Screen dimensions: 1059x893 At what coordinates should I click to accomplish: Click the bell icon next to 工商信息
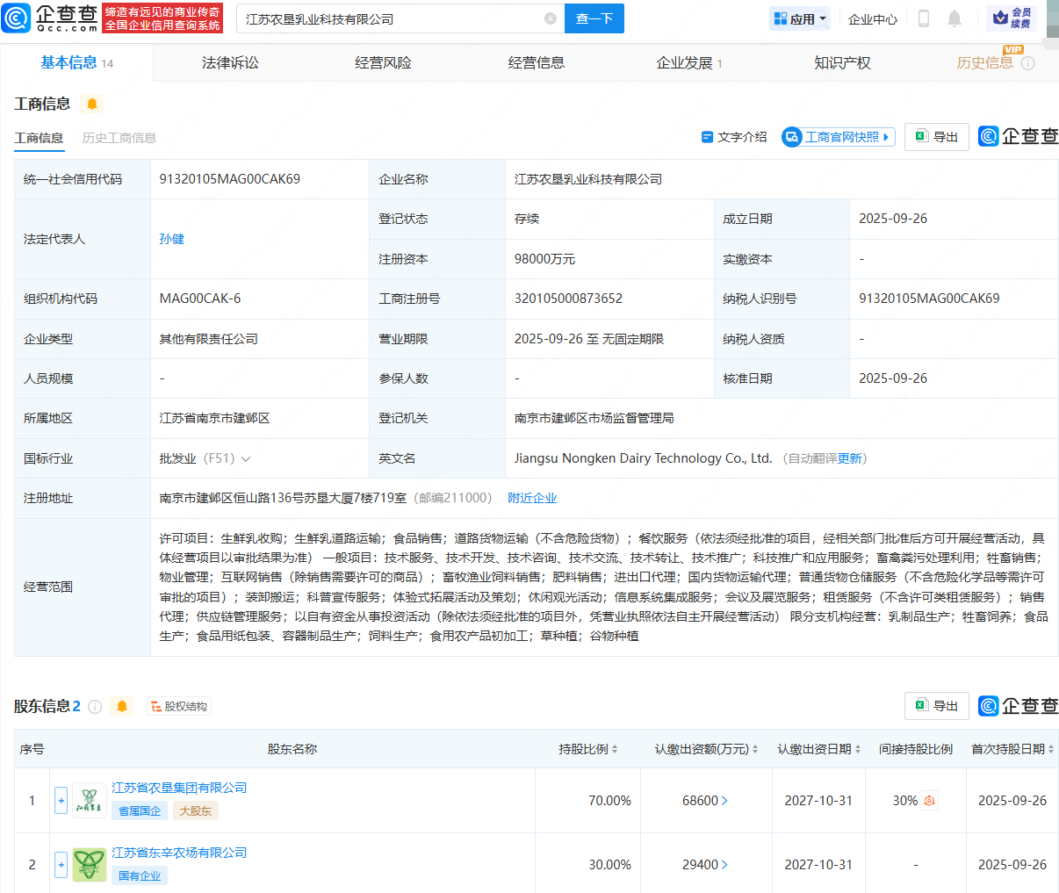[91, 104]
